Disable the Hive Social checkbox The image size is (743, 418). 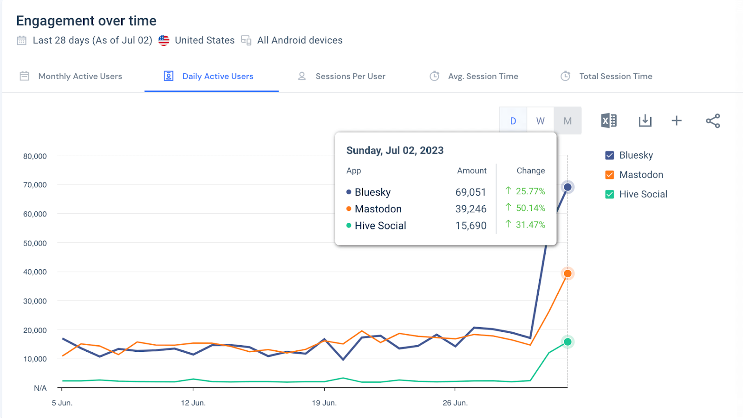tap(609, 194)
